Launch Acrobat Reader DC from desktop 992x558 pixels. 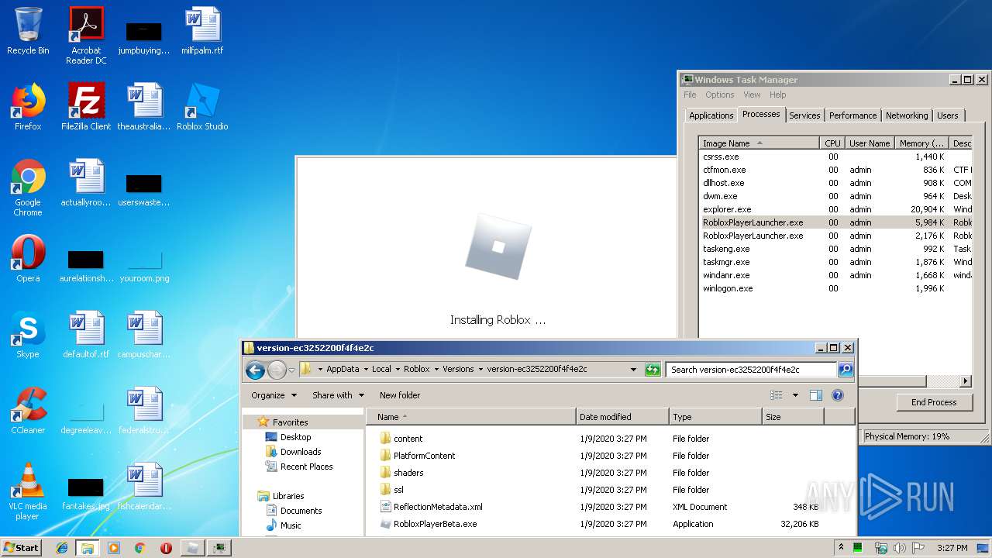click(x=86, y=35)
